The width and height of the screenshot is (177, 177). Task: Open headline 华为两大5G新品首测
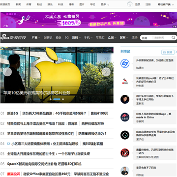click(54, 114)
